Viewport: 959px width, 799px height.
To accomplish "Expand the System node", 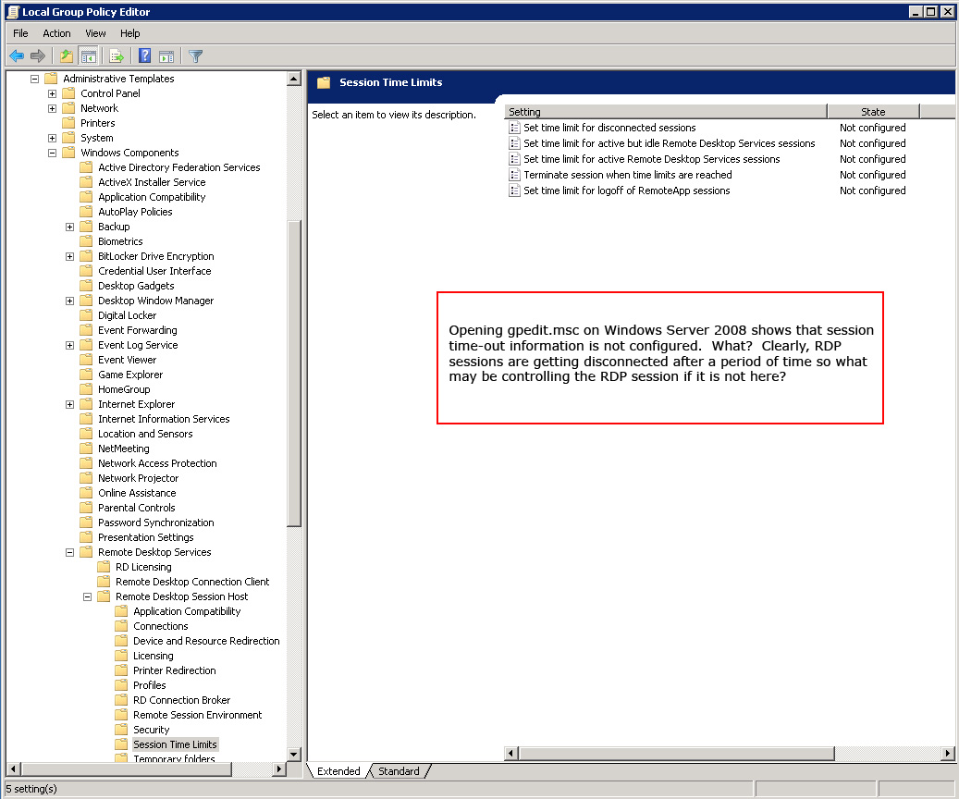I will pos(52,138).
